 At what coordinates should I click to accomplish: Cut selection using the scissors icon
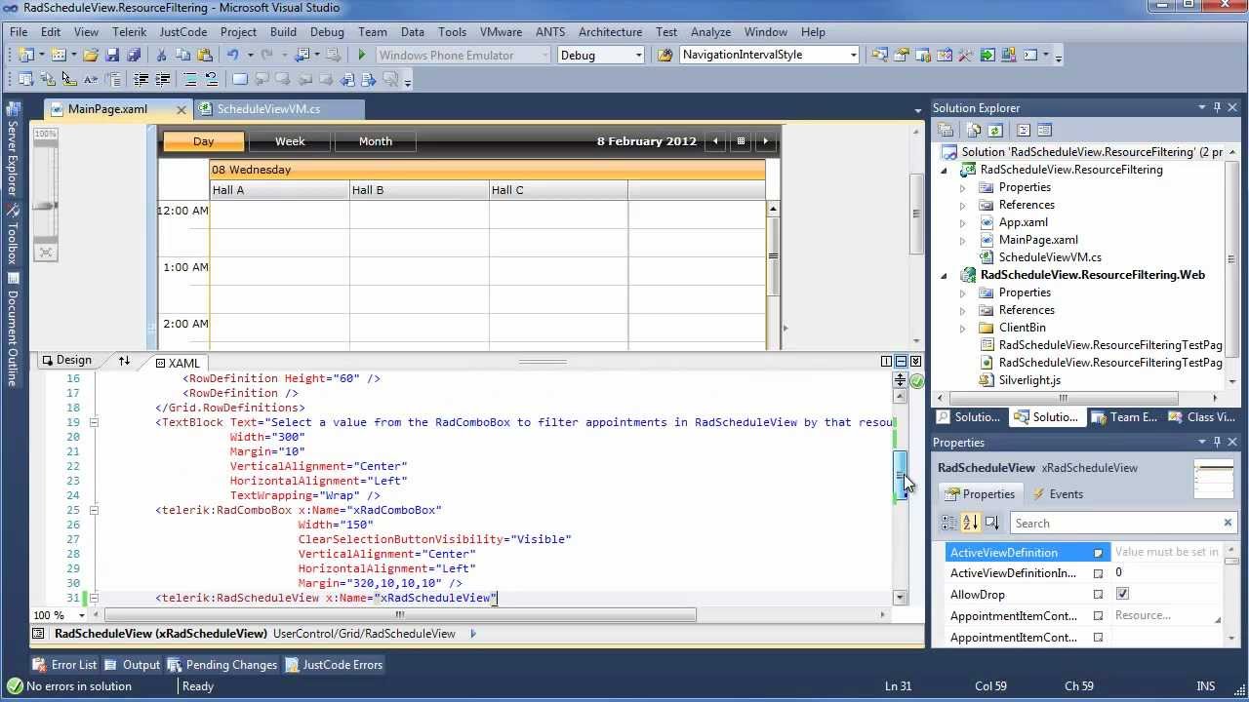(162, 56)
